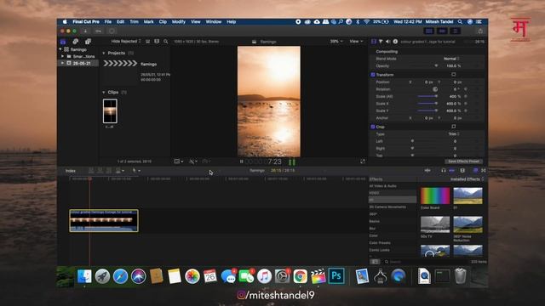
Task: Open the Crop Type Trim dropdown
Action: point(454,134)
